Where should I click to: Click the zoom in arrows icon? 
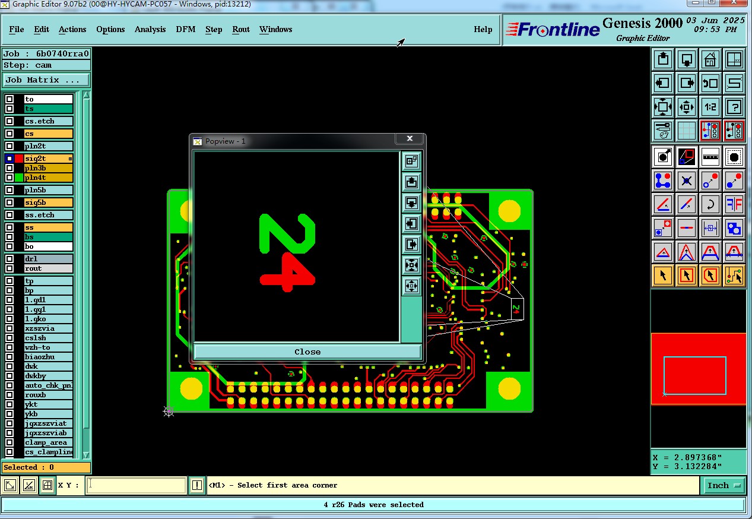coord(663,107)
